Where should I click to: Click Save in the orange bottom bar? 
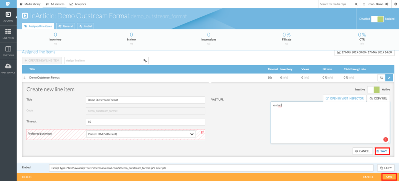pos(389,177)
